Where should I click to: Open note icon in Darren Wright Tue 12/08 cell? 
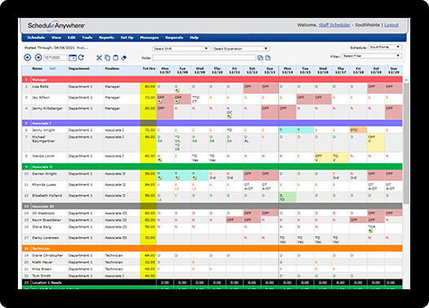(177, 178)
